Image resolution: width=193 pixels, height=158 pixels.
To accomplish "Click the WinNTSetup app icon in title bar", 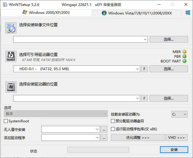I will pos(5,4).
